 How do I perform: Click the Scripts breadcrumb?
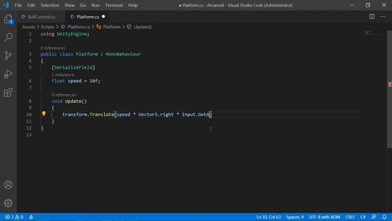tap(47, 27)
